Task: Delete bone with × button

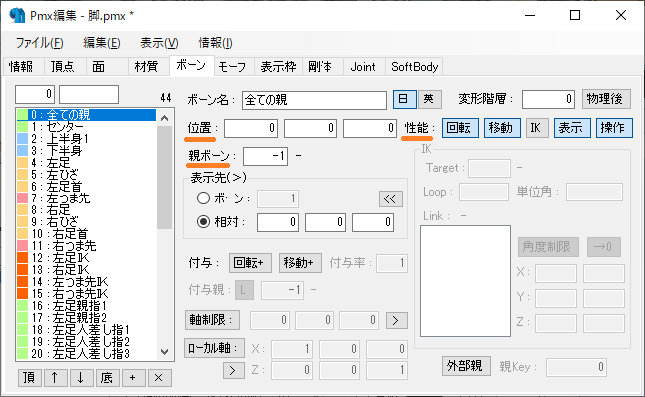Action: pos(159,378)
